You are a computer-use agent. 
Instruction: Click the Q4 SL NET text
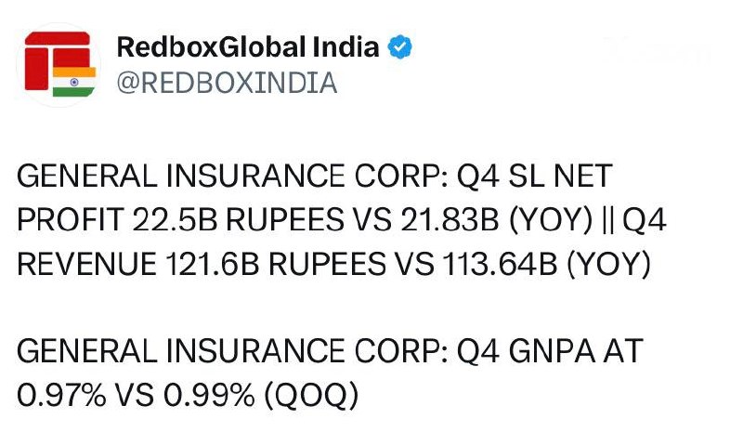tap(535, 176)
